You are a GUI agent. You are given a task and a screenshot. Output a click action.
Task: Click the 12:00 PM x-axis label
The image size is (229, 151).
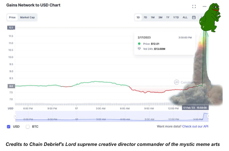coord(173,108)
